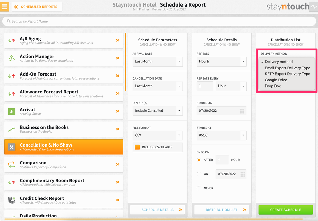Open the Option(s) Include Cancelled dropdown
Viewport: 318px width, 221px height.
[x=158, y=111]
